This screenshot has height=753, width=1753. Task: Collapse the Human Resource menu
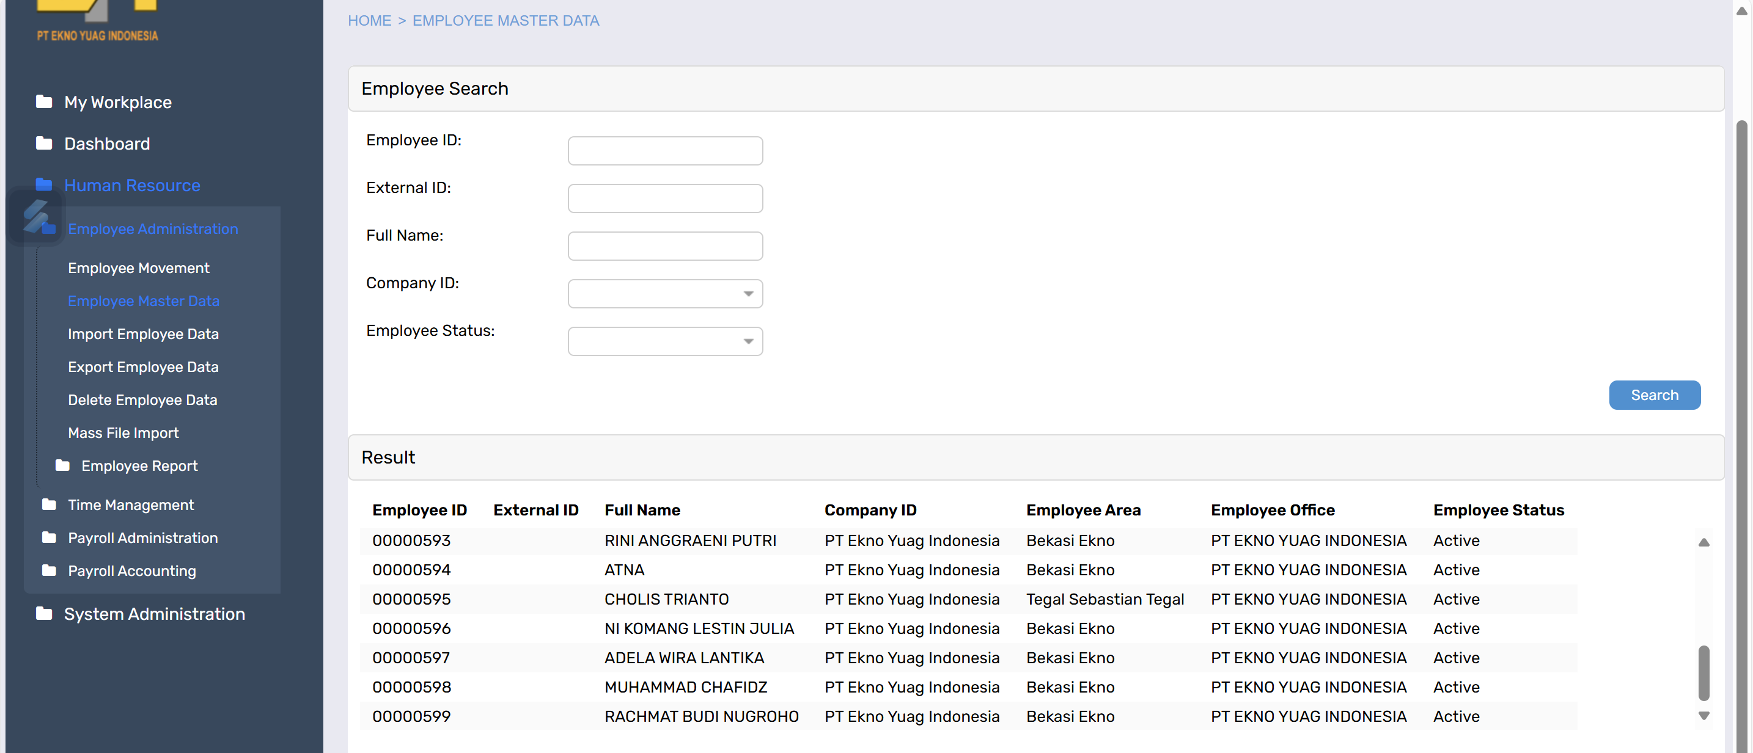132,185
